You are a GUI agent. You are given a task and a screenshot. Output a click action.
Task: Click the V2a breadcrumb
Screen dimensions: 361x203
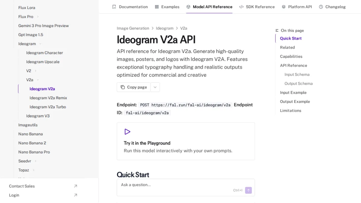point(184,28)
